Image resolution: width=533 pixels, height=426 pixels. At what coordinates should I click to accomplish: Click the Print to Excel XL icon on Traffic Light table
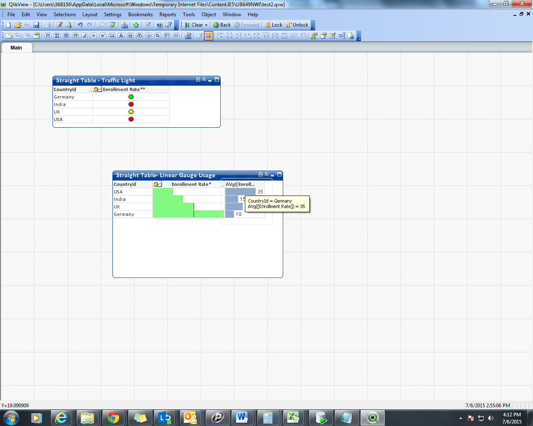tap(204, 79)
